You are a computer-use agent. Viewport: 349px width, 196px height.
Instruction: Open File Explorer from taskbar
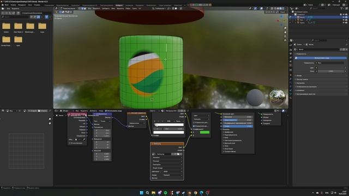(153, 193)
